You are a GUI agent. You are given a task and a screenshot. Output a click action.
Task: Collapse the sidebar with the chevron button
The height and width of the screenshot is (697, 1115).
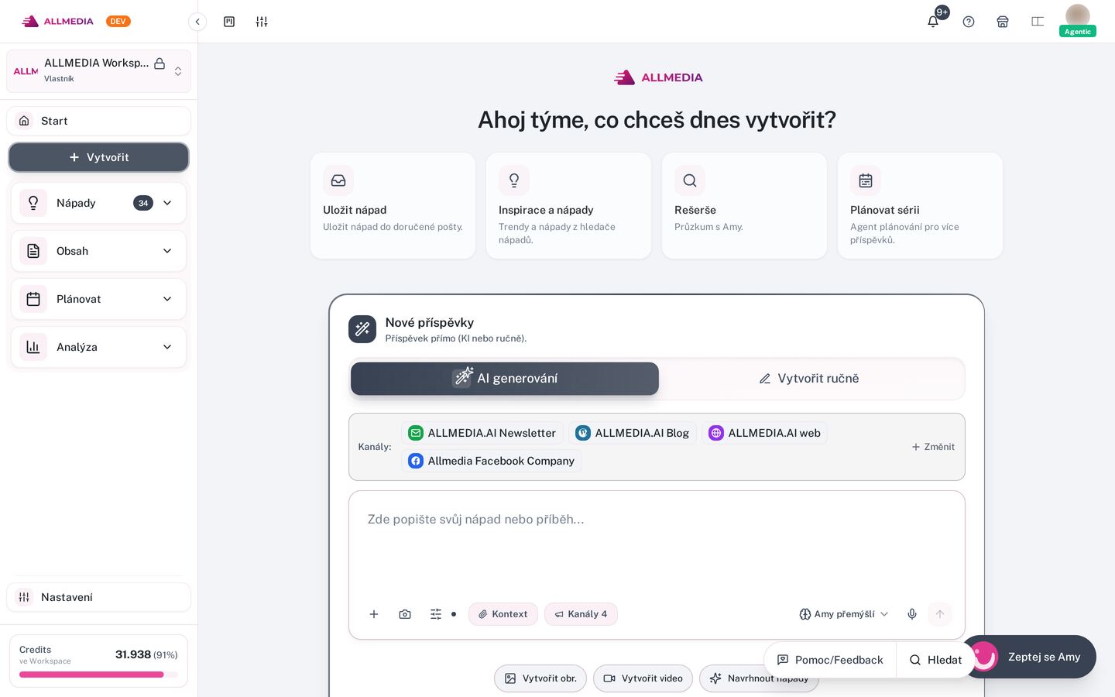point(197,22)
